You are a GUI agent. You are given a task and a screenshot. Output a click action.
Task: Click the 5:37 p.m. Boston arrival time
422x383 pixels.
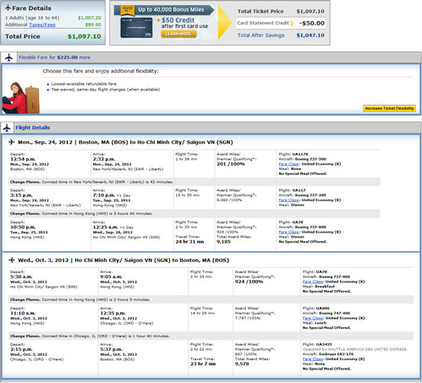pyautogui.click(x=112, y=349)
